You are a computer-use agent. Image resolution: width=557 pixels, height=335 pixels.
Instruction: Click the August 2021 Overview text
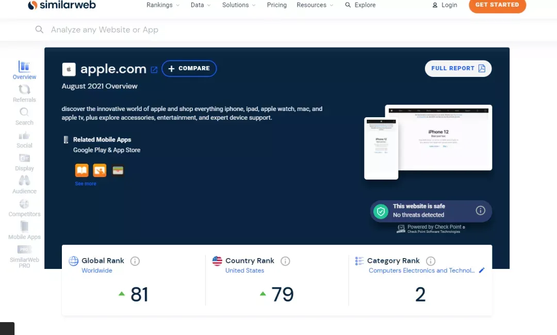(x=100, y=86)
